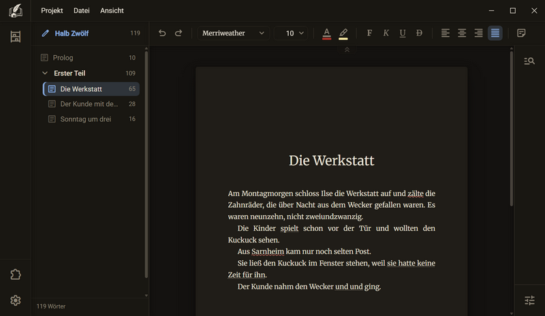This screenshot has width=545, height=316.
Task: Click the underlined word Sarnheim
Action: [x=268, y=251]
